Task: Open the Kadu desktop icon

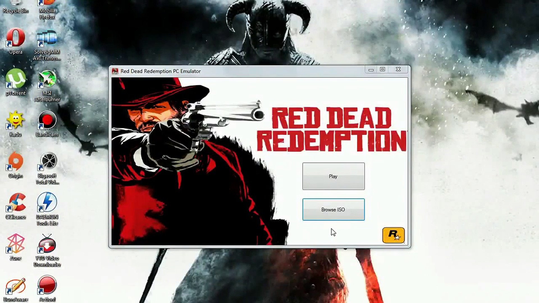Action: pos(16,121)
